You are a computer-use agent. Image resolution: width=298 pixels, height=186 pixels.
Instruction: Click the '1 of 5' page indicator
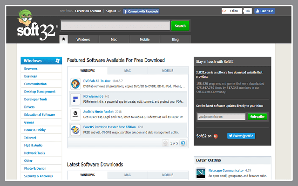(x=174, y=143)
